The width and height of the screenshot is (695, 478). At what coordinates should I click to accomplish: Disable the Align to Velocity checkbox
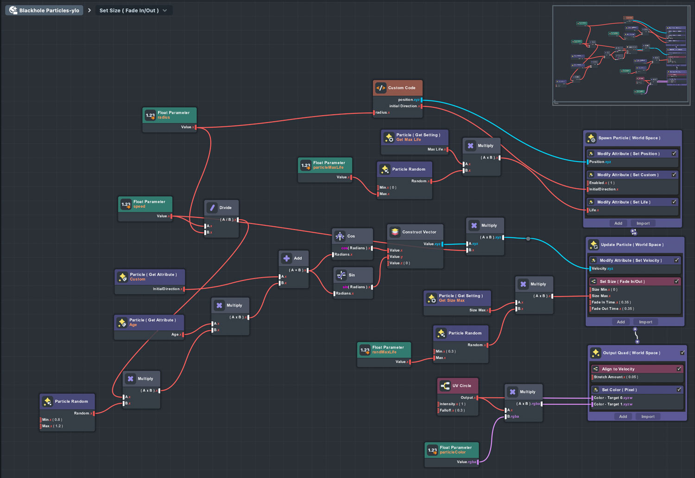coord(679,369)
